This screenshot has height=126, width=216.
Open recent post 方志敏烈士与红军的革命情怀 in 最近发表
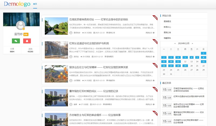coord(188,121)
